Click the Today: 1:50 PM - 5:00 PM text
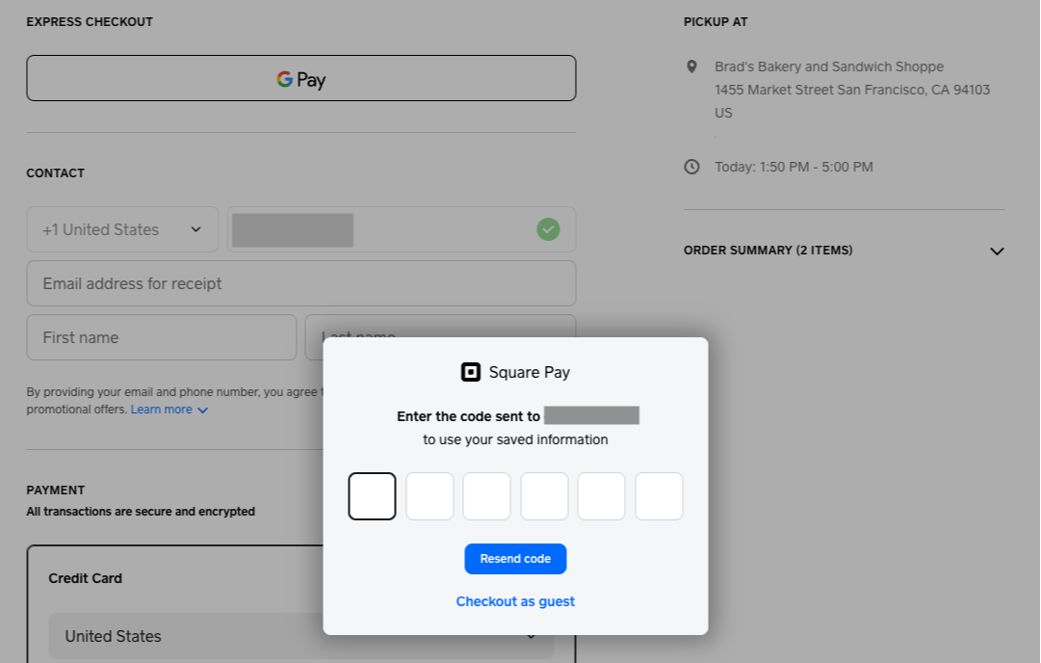 [794, 167]
